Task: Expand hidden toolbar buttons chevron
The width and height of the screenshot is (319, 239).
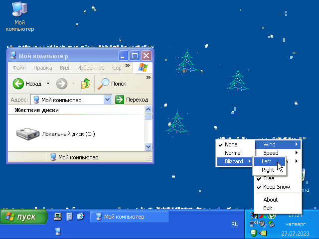Action: click(149, 77)
